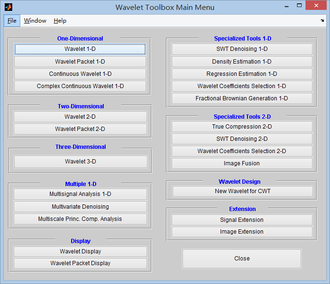Open Signal Extension tool
Screen dimensions: 330x284
tap(242, 220)
